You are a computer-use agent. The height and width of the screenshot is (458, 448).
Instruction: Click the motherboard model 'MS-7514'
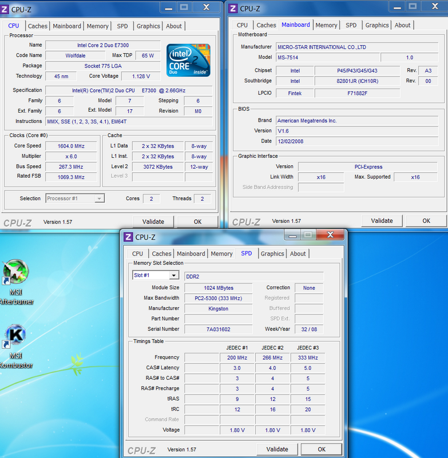[x=328, y=58]
